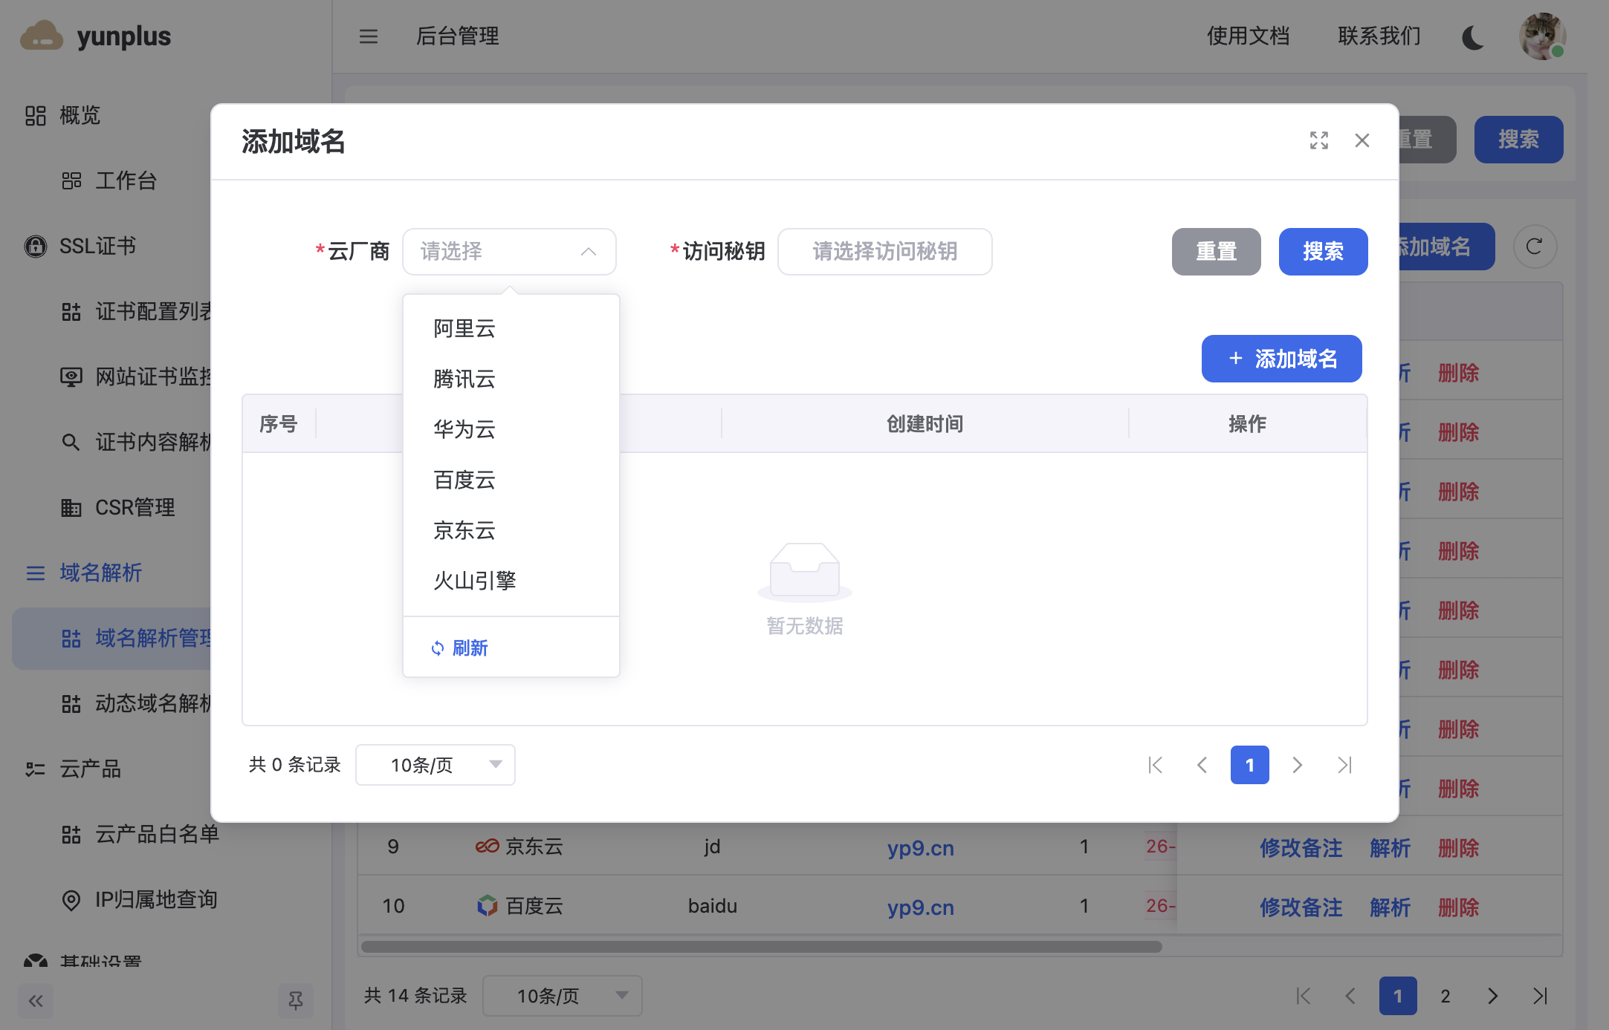The height and width of the screenshot is (1030, 1609).
Task: Open 工作台 in the sidebar
Action: click(126, 180)
